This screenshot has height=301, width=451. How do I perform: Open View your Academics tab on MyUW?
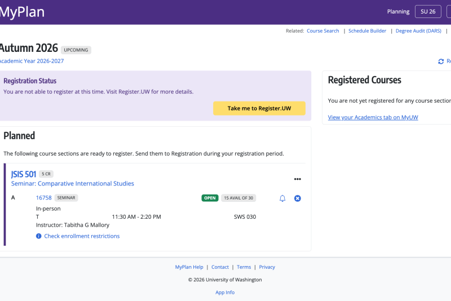[373, 117]
